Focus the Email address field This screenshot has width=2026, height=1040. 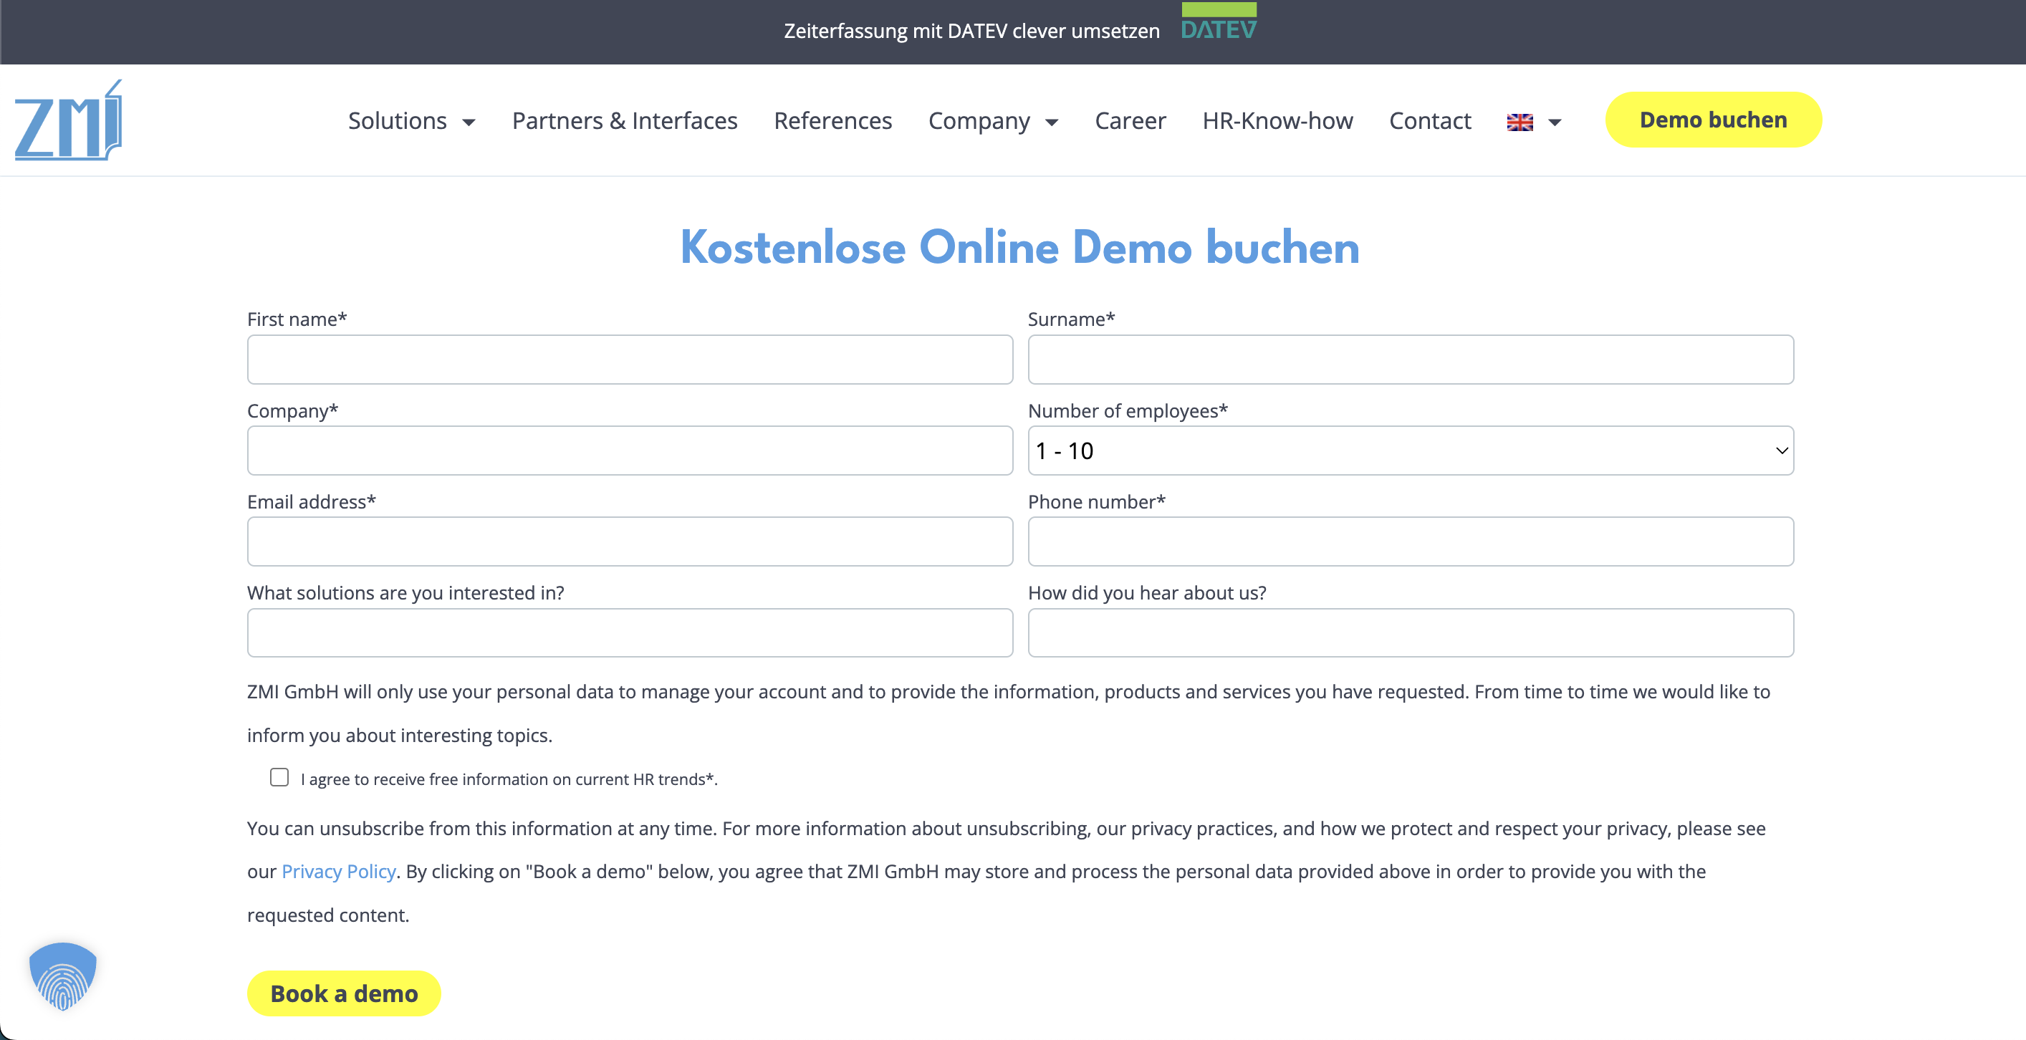point(629,541)
